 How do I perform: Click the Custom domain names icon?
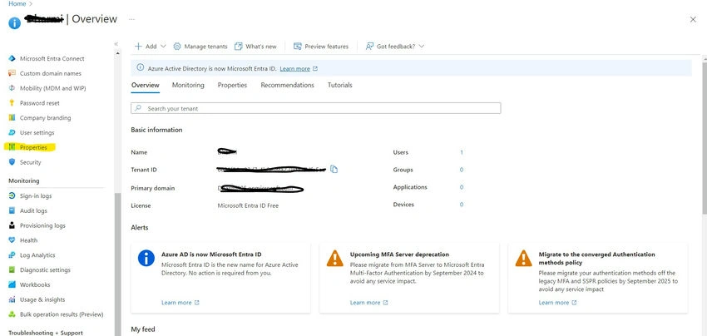tap(12, 73)
